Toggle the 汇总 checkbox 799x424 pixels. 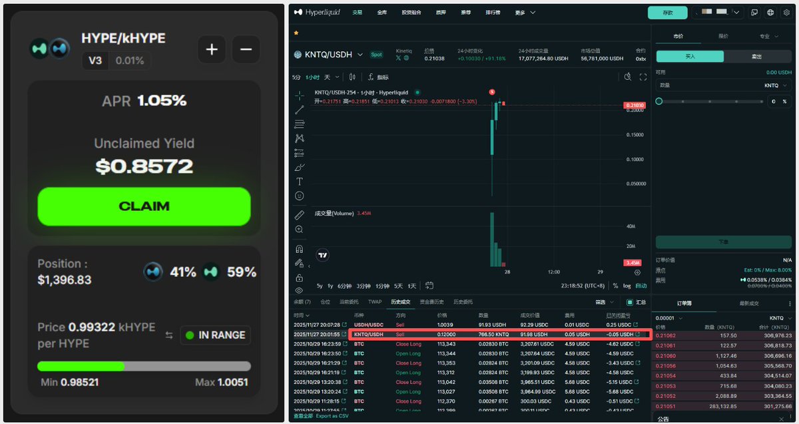[631, 302]
